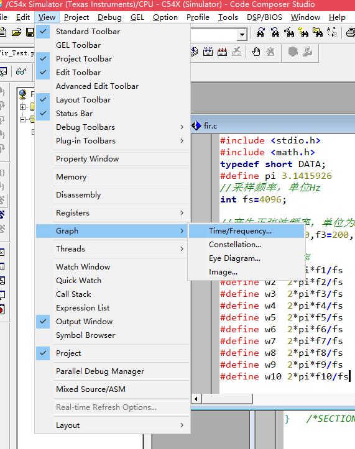The image size is (355, 449).
Task: Expand the Registers submenu
Action: click(x=113, y=213)
